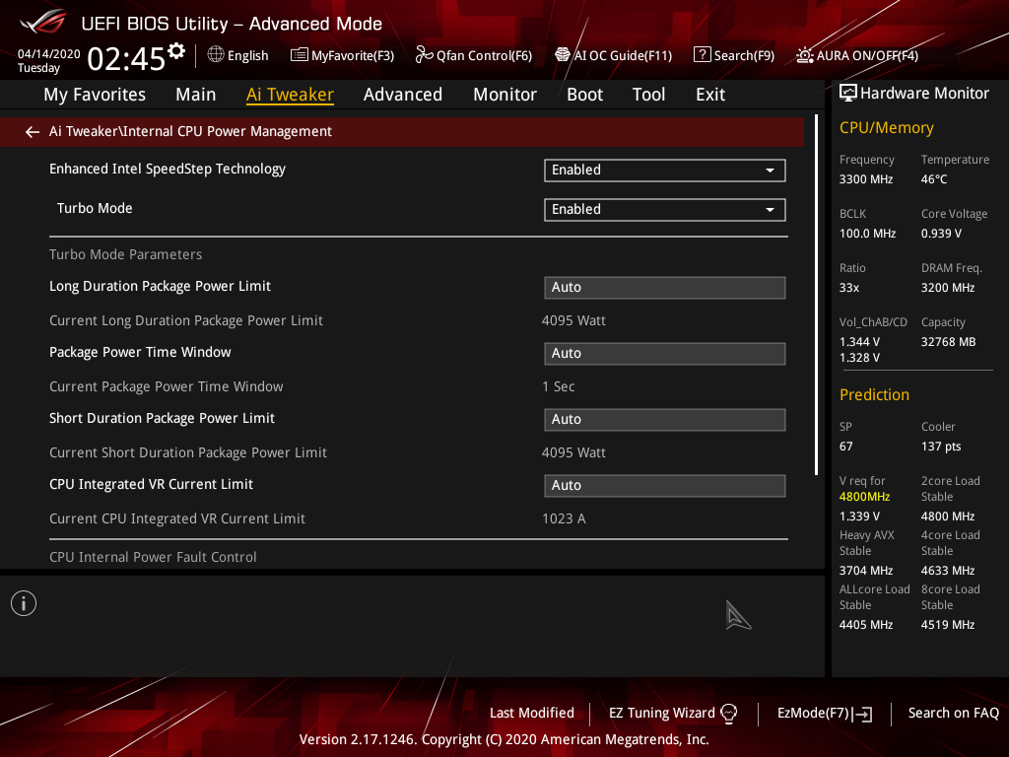Click the EzMode exit arrow icon
The image size is (1009, 757).
click(862, 714)
